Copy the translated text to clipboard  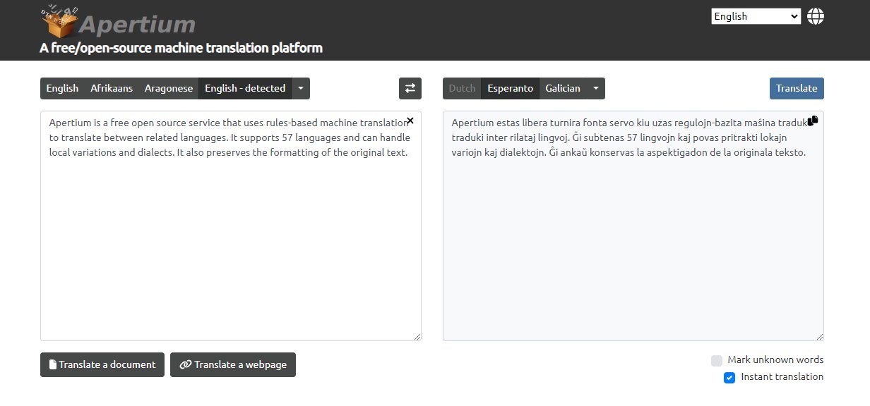coord(813,121)
